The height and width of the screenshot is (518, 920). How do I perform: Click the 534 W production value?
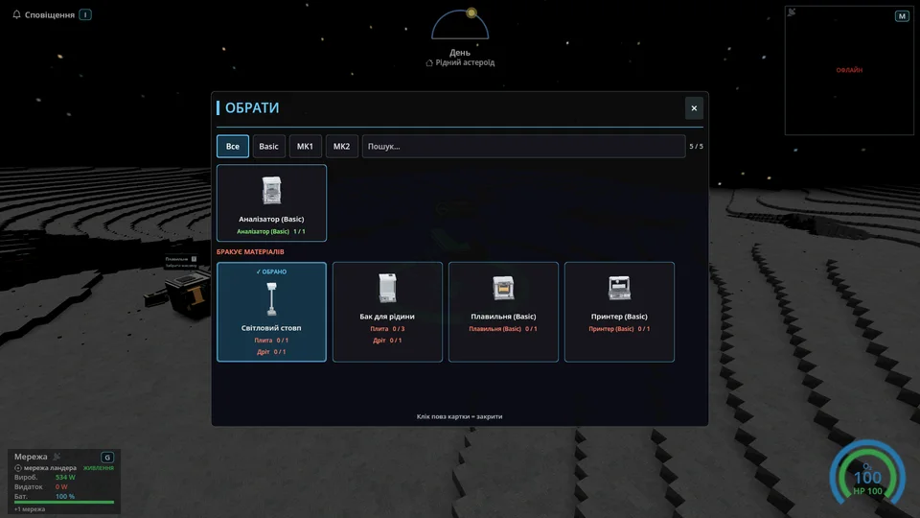click(x=65, y=478)
